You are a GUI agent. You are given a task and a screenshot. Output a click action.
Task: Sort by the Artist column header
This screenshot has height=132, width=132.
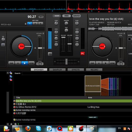coord(110,97)
